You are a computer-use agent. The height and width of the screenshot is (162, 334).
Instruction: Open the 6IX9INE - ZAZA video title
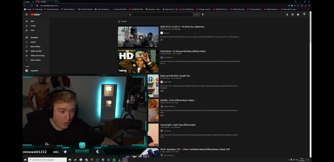[x=177, y=100]
